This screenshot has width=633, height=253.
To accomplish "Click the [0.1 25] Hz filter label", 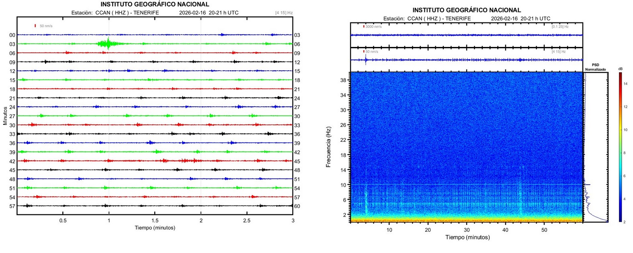I will pos(560,27).
